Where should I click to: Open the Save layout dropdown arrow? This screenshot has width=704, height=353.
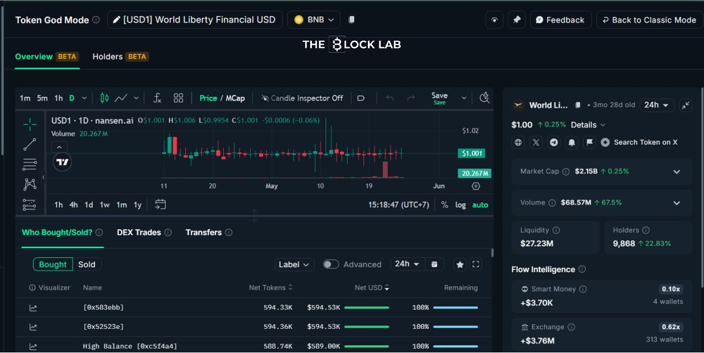coord(464,98)
